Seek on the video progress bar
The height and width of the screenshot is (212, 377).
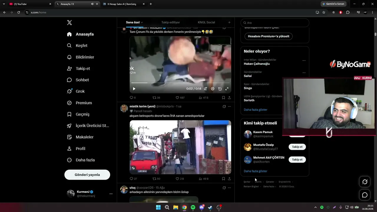tap(180, 83)
